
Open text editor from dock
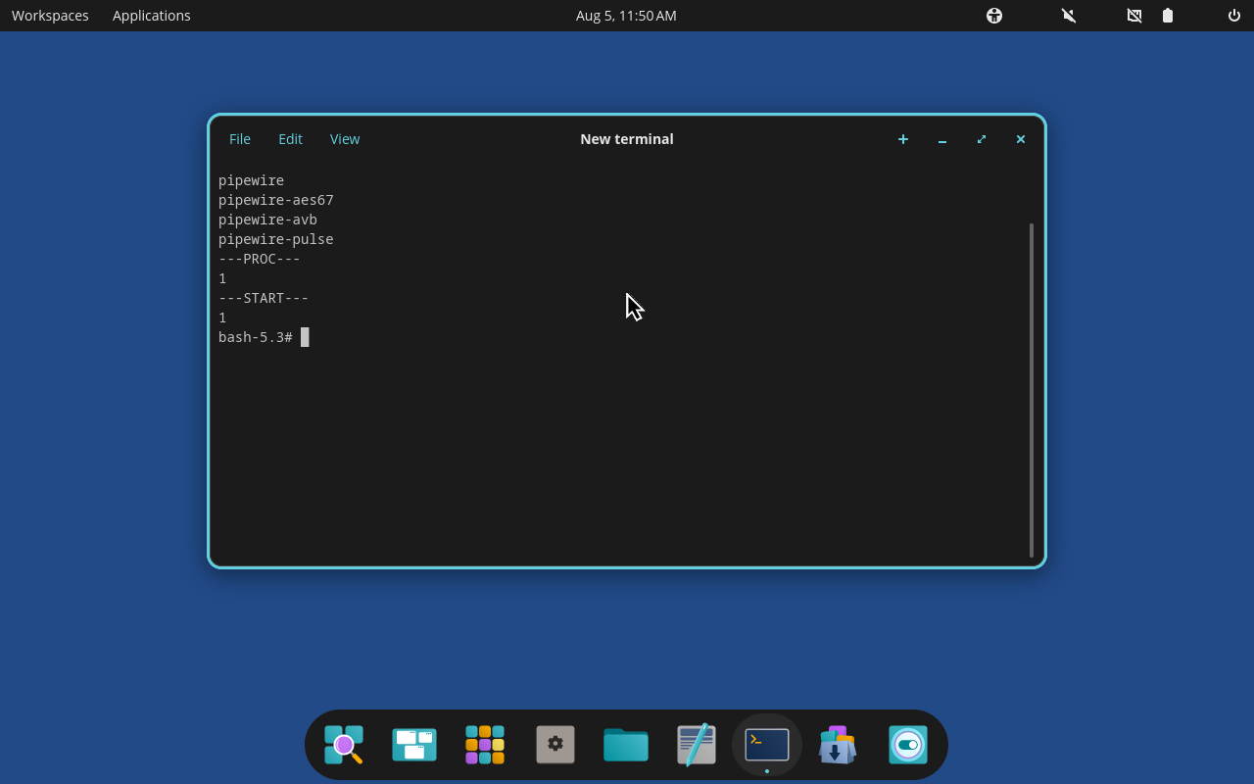click(x=697, y=745)
